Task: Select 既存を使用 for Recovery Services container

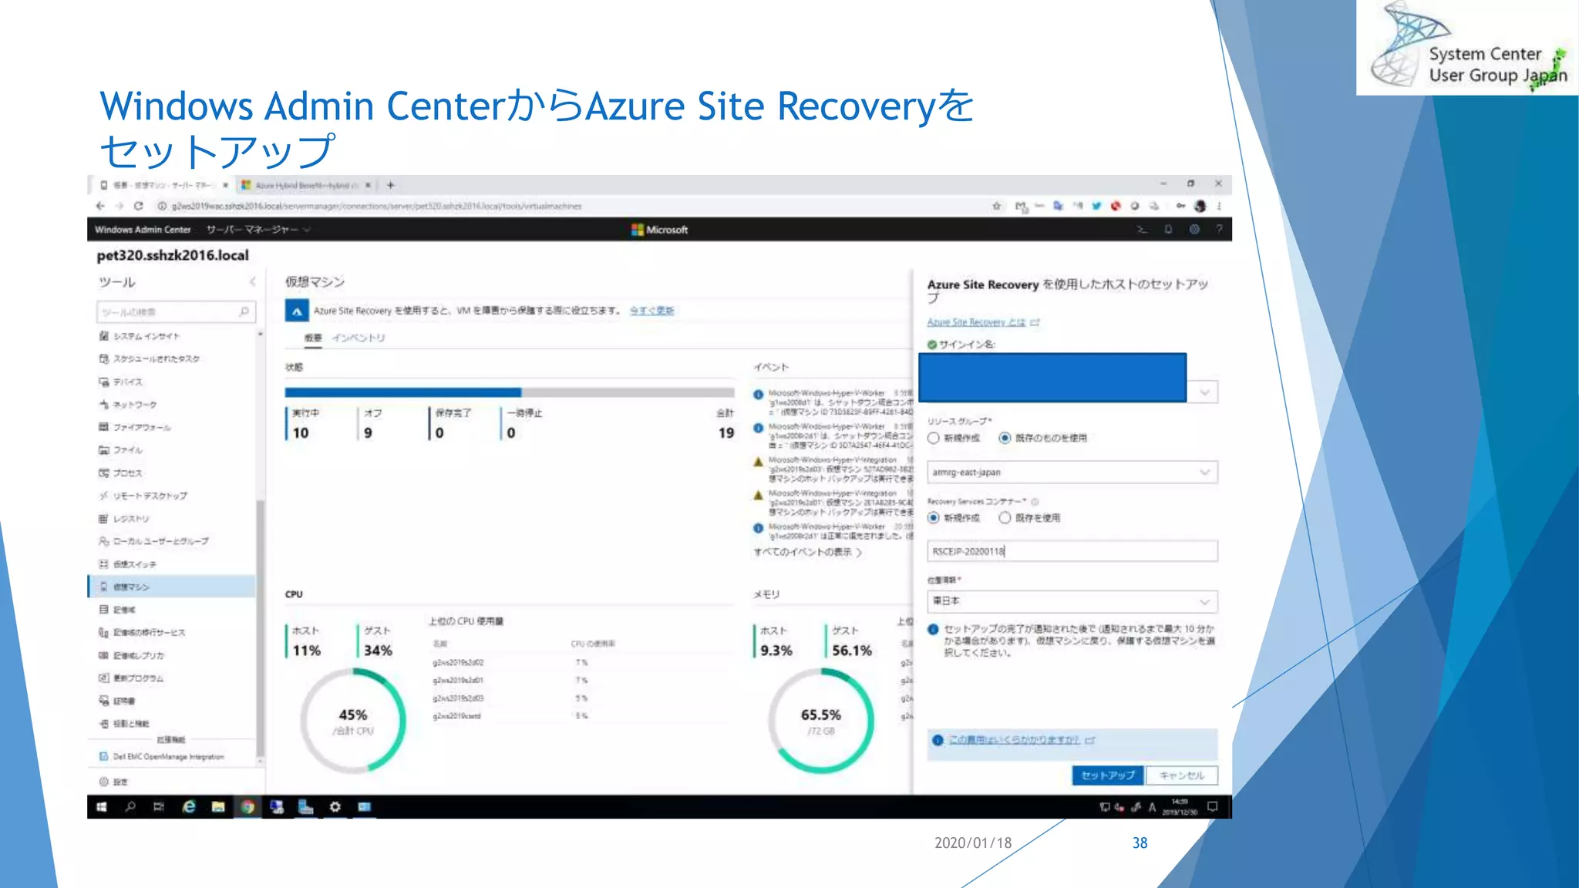Action: (x=1005, y=518)
